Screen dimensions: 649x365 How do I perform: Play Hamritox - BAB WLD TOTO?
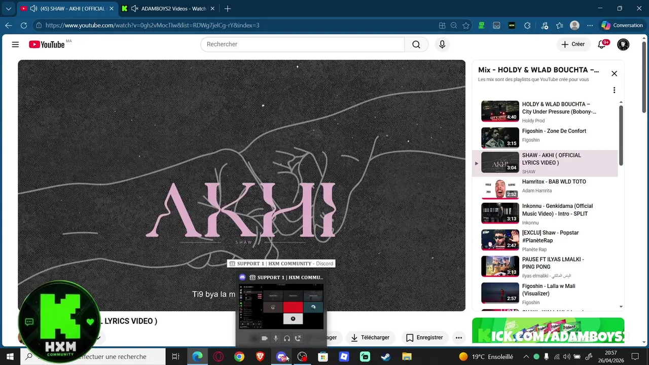[545, 189]
